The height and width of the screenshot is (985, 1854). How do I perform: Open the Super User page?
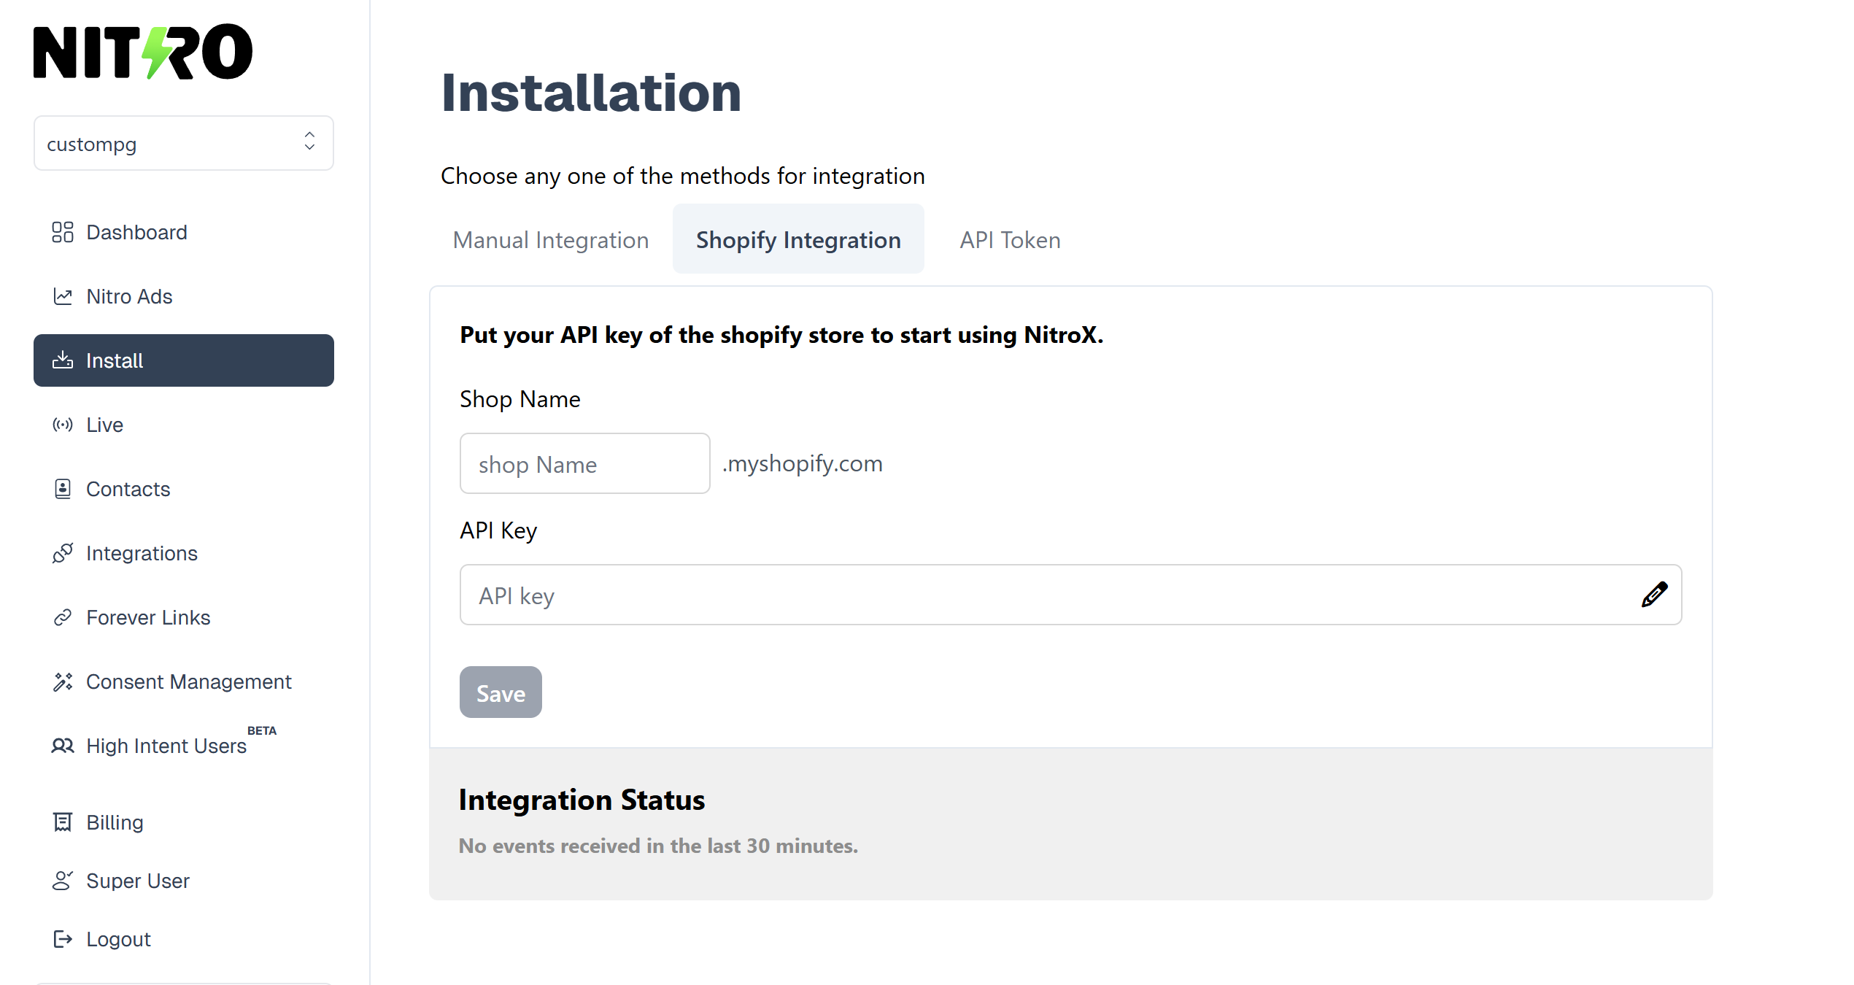(184, 881)
